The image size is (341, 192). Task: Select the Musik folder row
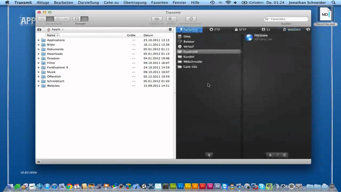(x=104, y=72)
